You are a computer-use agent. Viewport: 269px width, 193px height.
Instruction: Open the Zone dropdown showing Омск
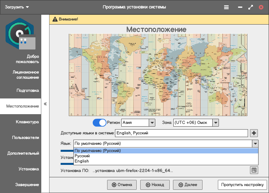[215, 123]
